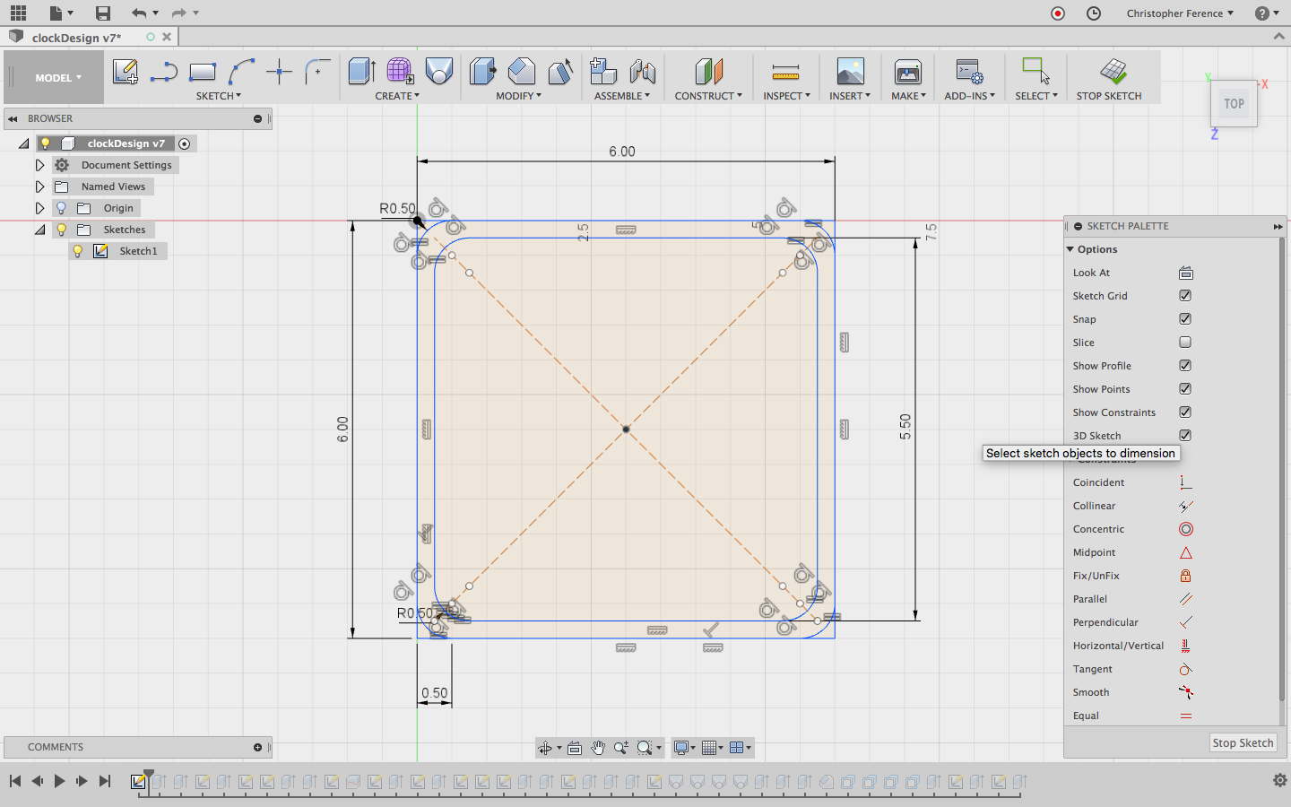This screenshot has height=807, width=1291.
Task: Collapse the Options section in Sketch Palette
Action: 1070,249
